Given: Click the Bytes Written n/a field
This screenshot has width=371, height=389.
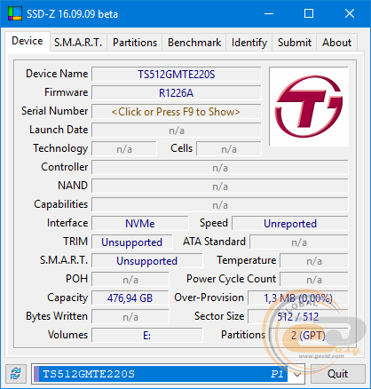Looking at the screenshot, I should point(130,317).
